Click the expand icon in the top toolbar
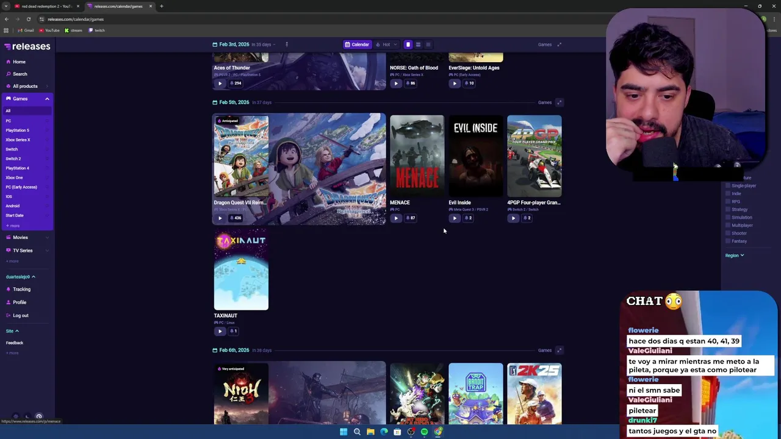The width and height of the screenshot is (781, 439). 559,45
